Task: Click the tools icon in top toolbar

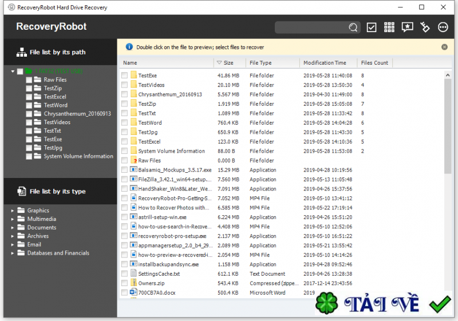Action: click(425, 27)
